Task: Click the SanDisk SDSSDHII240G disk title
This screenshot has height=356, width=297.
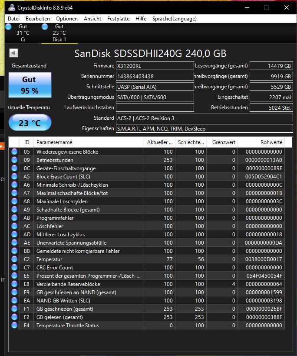Action: pyautogui.click(x=150, y=54)
